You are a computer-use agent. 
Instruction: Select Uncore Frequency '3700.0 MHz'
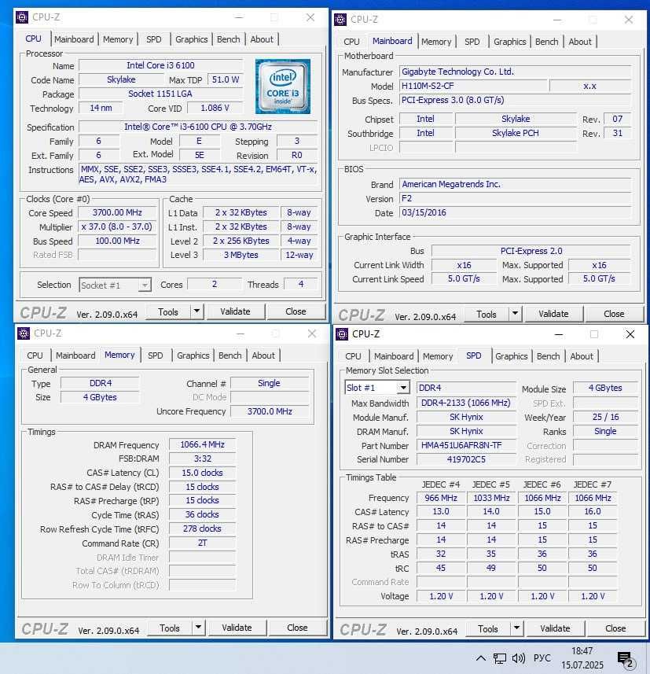[270, 411]
